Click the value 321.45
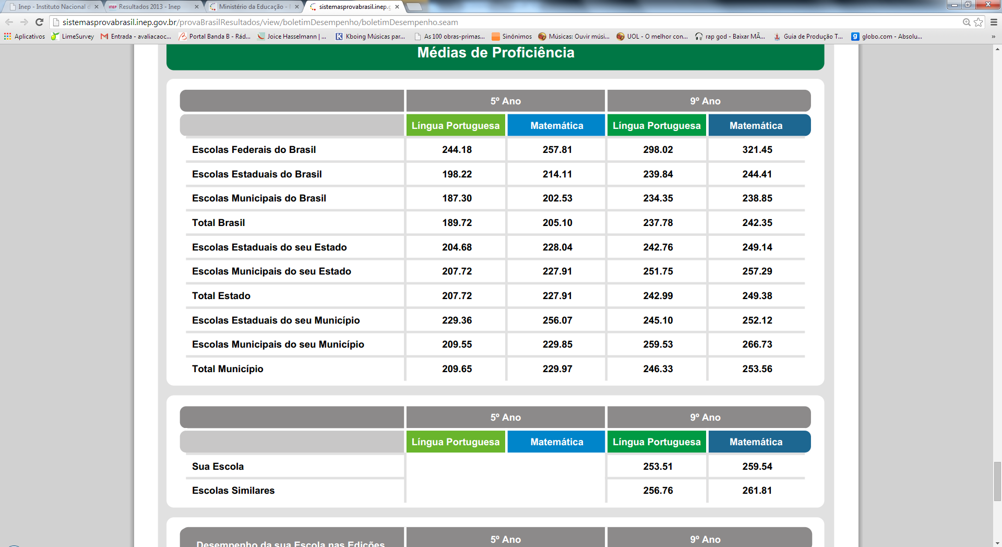Image resolution: width=1002 pixels, height=547 pixels. [x=757, y=150]
